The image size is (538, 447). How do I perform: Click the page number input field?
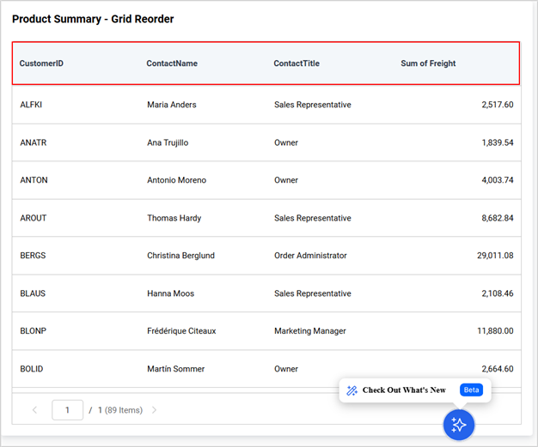click(67, 410)
